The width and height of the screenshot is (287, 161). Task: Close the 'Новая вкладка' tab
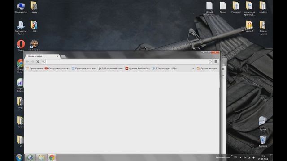57,56
